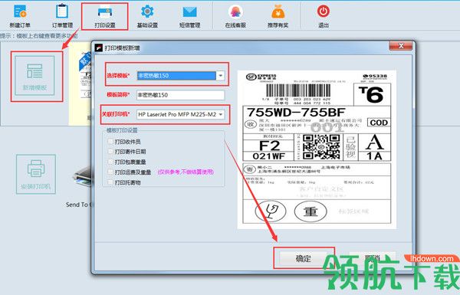Open 在线客服 support icon
This screenshot has height=295, width=460.
(235, 16)
